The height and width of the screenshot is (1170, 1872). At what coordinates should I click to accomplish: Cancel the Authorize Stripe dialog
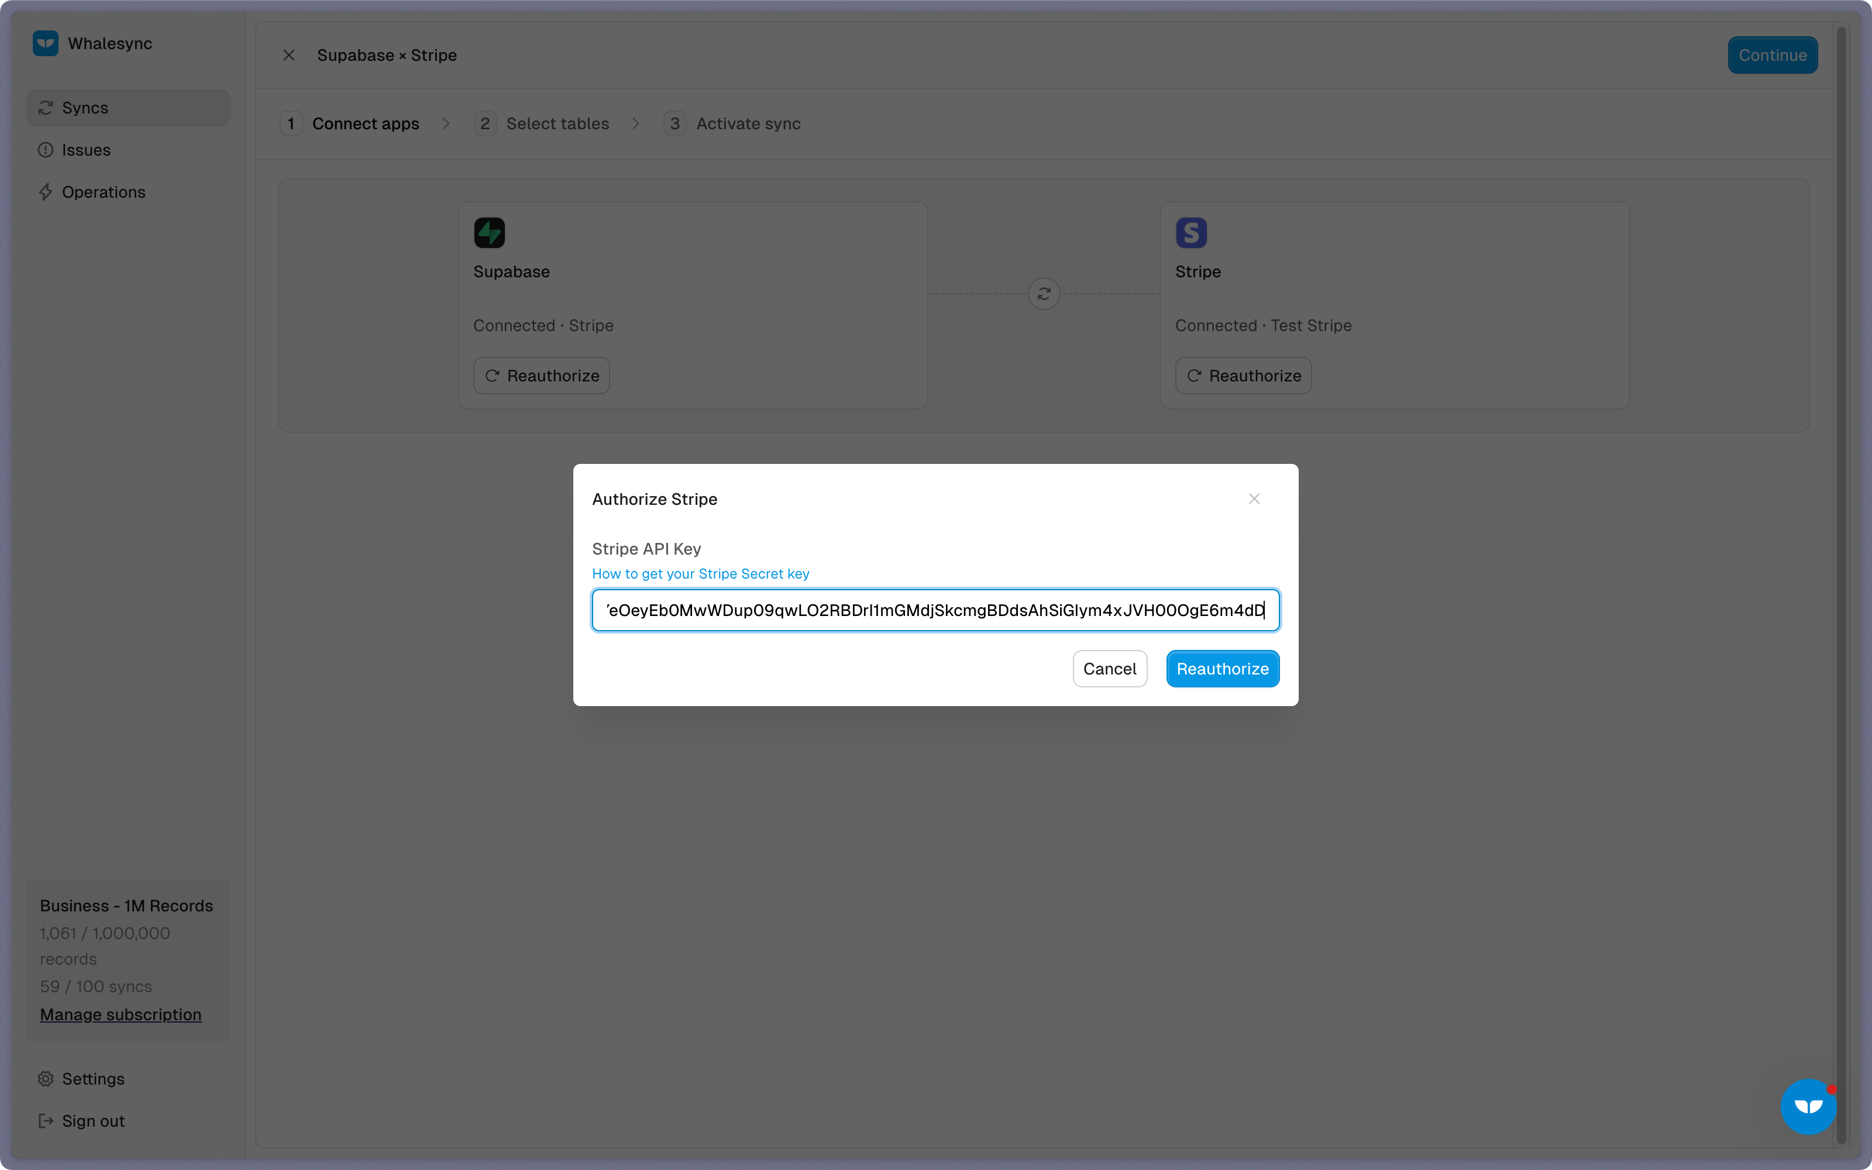click(1109, 669)
